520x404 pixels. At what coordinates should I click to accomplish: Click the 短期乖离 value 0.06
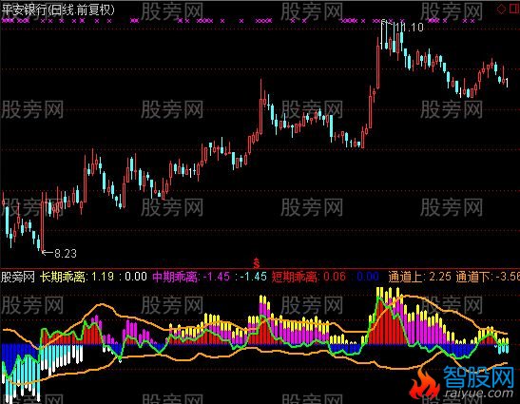coord(335,277)
